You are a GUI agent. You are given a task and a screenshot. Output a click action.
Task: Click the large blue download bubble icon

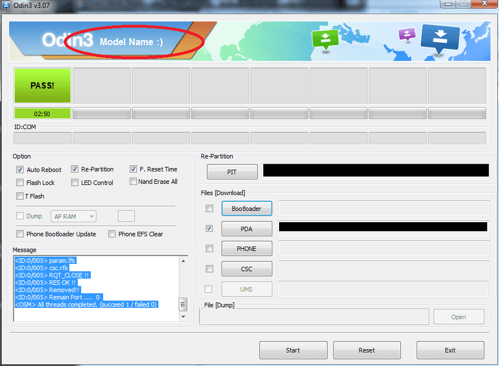(440, 39)
